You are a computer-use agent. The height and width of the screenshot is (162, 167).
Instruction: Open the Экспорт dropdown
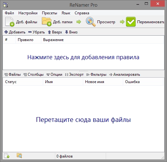click(x=74, y=74)
